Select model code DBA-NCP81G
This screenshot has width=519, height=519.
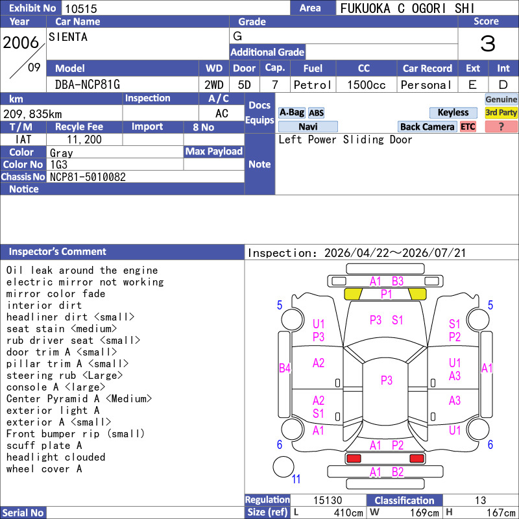tap(88, 85)
